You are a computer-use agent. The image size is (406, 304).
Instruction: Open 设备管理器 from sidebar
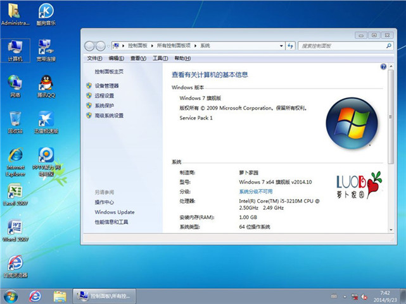click(106, 86)
